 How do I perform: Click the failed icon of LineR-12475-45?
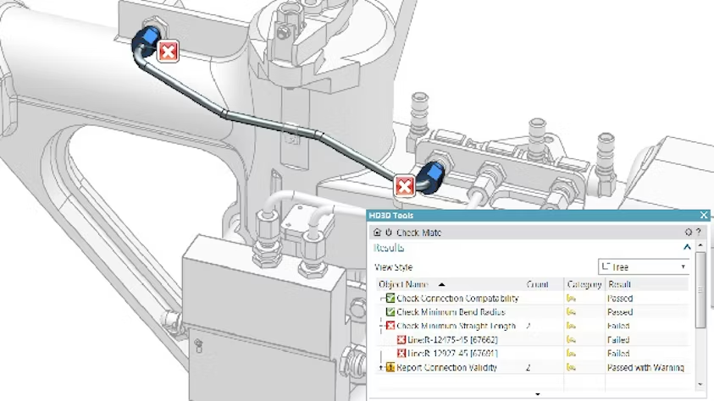click(401, 339)
